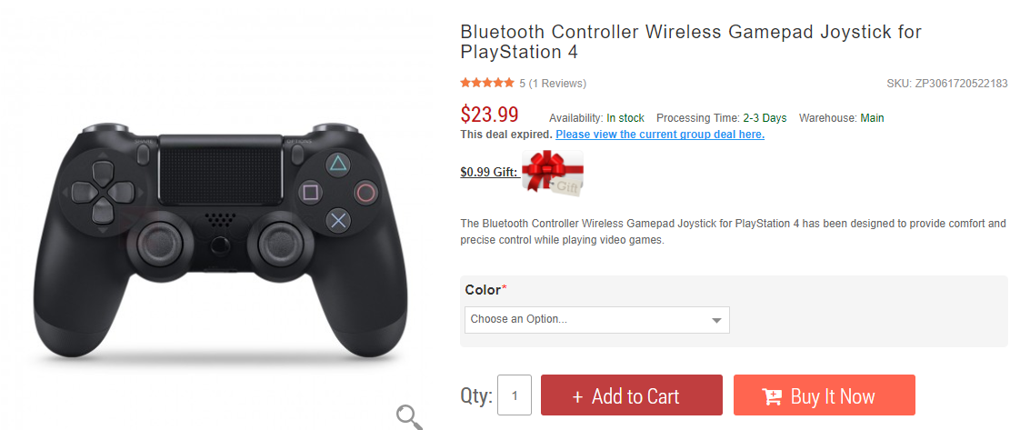
Task: Focus the Qty quantity input box
Action: pos(515,395)
